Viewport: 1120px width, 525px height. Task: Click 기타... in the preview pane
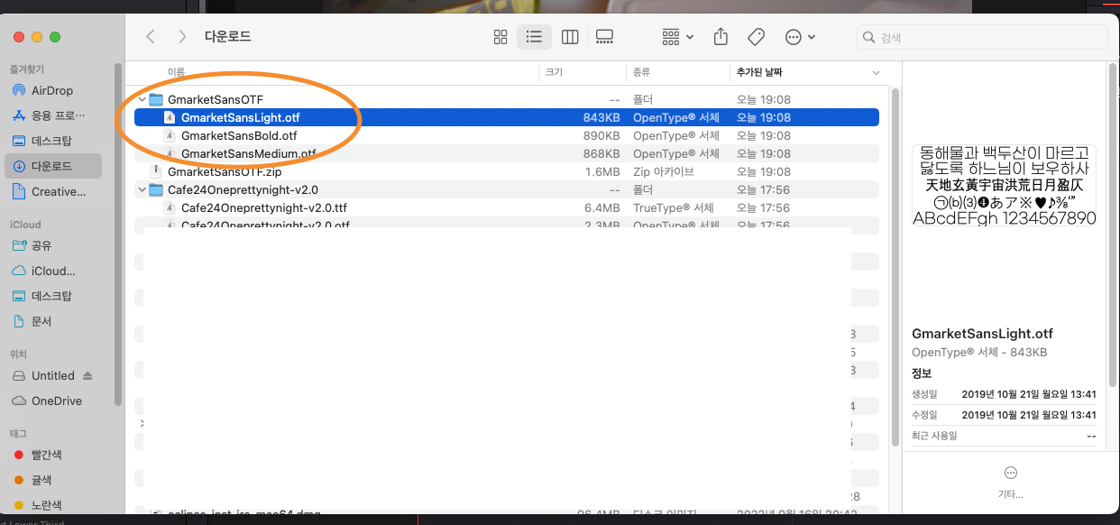click(1010, 483)
